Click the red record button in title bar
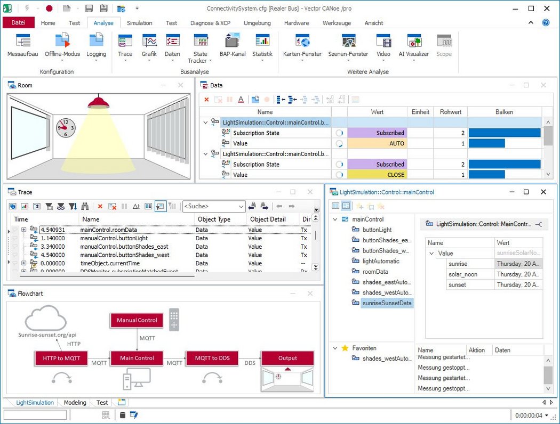The image size is (560, 424). (49, 8)
